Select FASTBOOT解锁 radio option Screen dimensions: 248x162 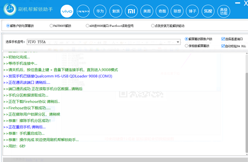pyautogui.click(x=60, y=26)
